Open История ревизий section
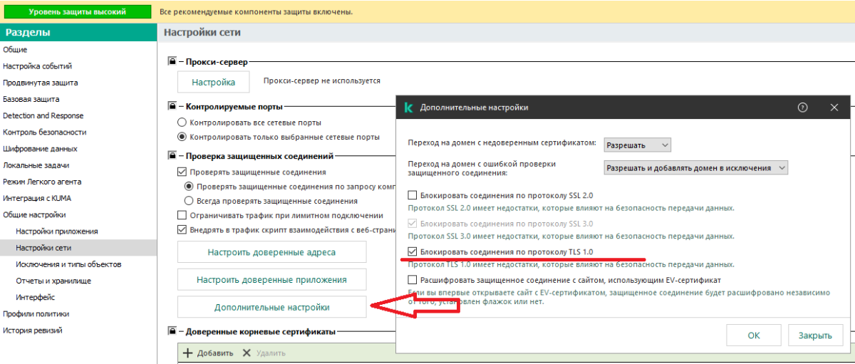Image resolution: width=855 pixels, height=364 pixels. (32, 331)
